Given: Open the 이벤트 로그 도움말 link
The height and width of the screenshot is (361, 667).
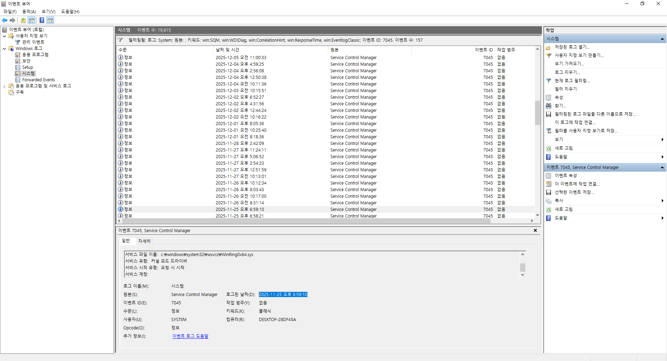Looking at the screenshot, I should pos(190,336).
